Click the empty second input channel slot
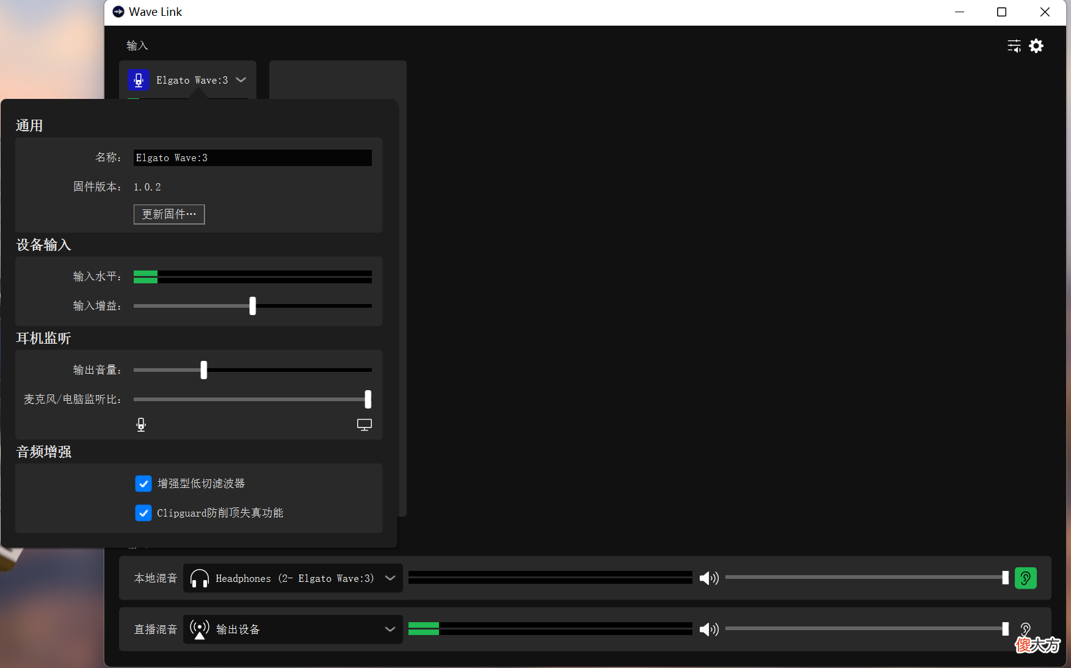This screenshot has width=1071, height=668. 338,80
